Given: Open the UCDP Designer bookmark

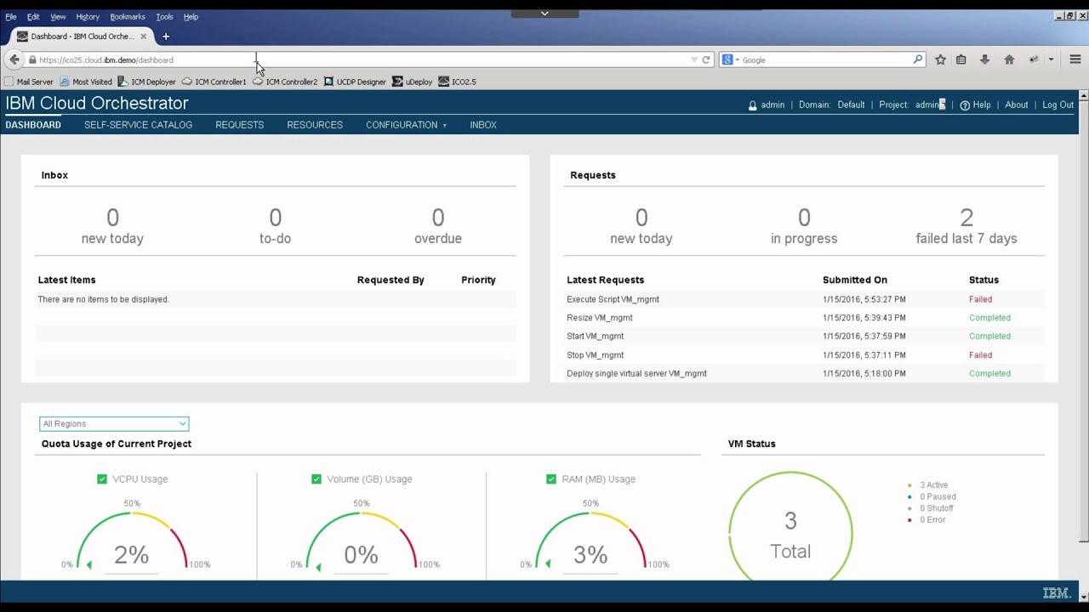Looking at the screenshot, I should pos(355,82).
